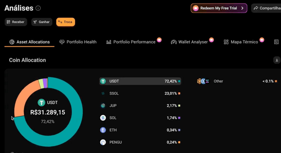Download the Coin Allocation chart

point(277,60)
